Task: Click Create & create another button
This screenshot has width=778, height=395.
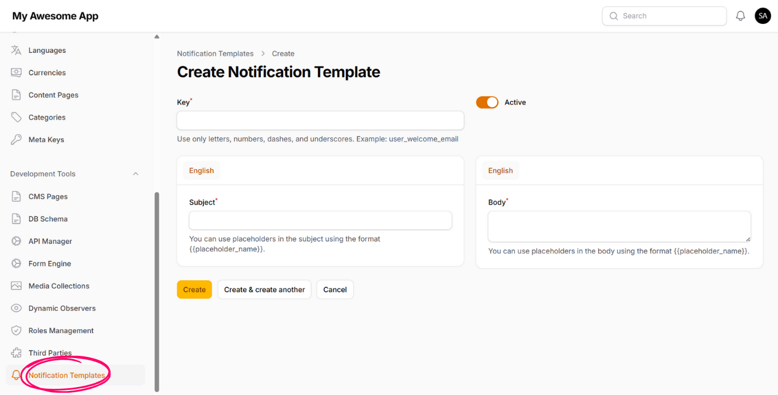Action: [x=264, y=289]
